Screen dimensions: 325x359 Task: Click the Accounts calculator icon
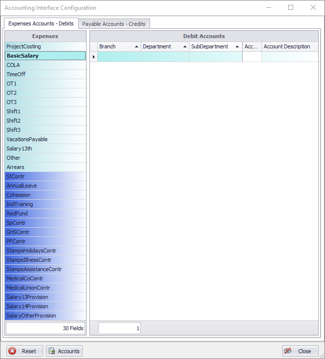coord(52,351)
